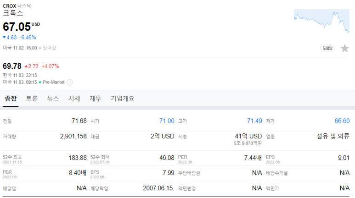Click the BPS value 7.99
Screen dimensions: 355x198
(169, 173)
